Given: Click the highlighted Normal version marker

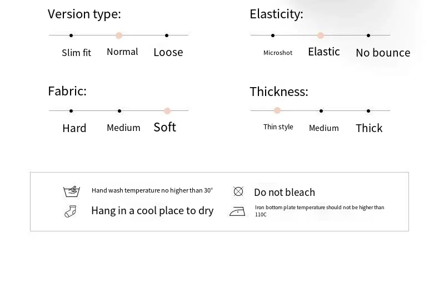Looking at the screenshot, I should [x=119, y=36].
